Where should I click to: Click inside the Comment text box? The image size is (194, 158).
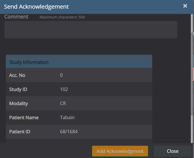[x=91, y=30]
